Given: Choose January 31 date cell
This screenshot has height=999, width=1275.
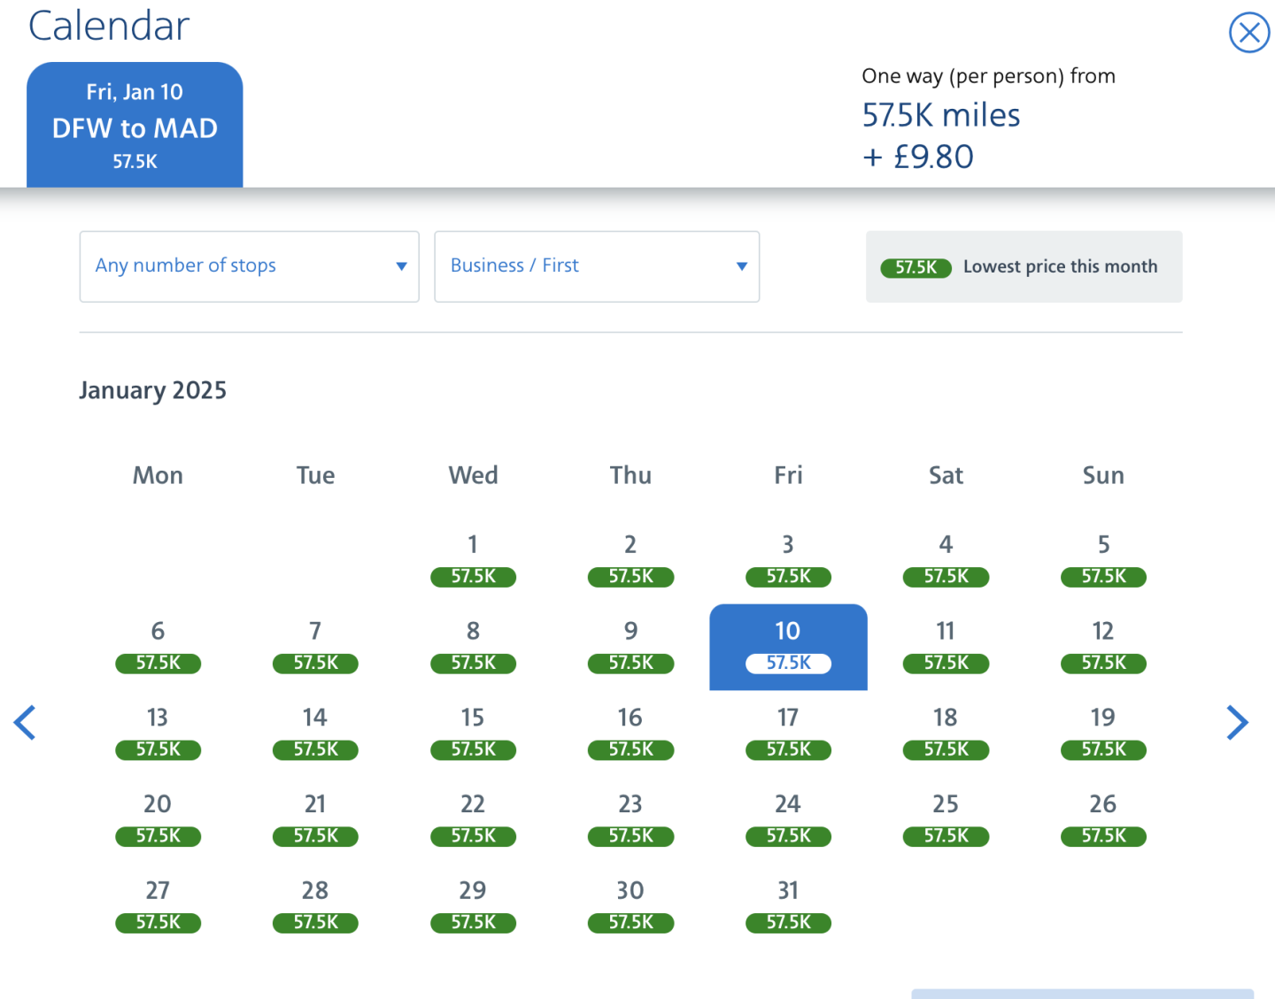Looking at the screenshot, I should coord(788,905).
